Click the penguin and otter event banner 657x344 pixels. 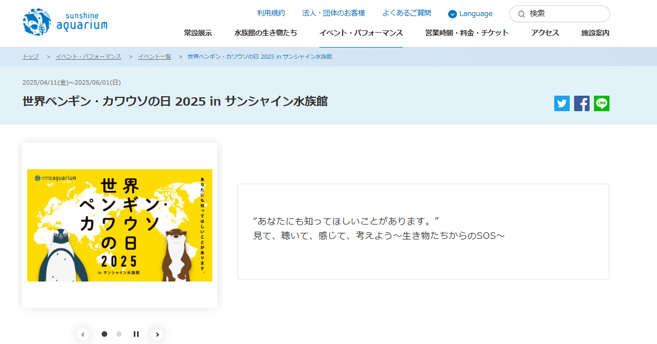(x=119, y=225)
